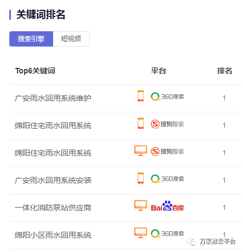
Task: Switch to the 短视频 tab
Action: [71, 39]
